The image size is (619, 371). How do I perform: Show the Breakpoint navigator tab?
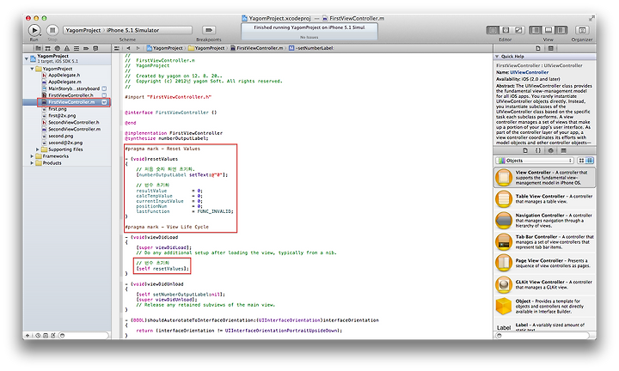[86, 48]
